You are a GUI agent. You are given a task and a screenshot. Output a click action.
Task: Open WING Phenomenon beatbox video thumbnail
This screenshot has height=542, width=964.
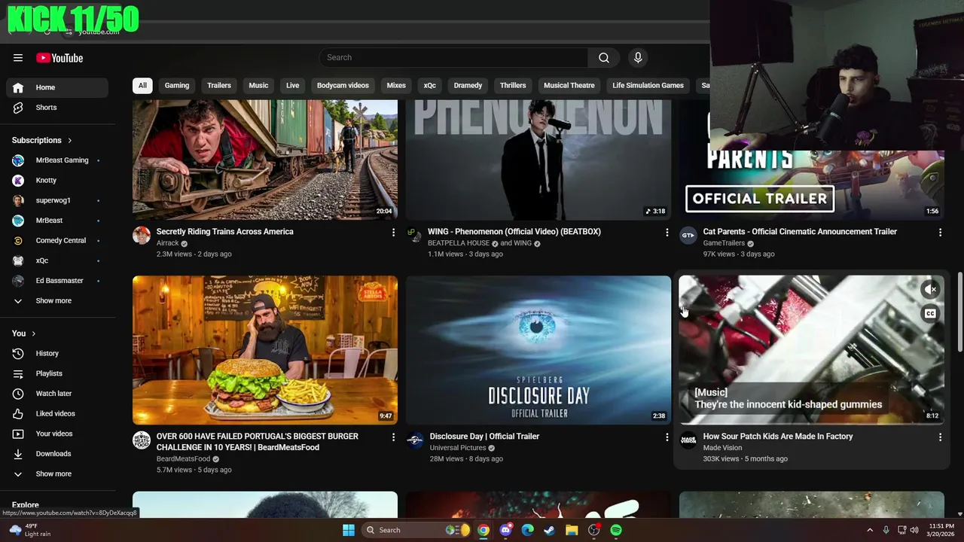click(x=538, y=160)
